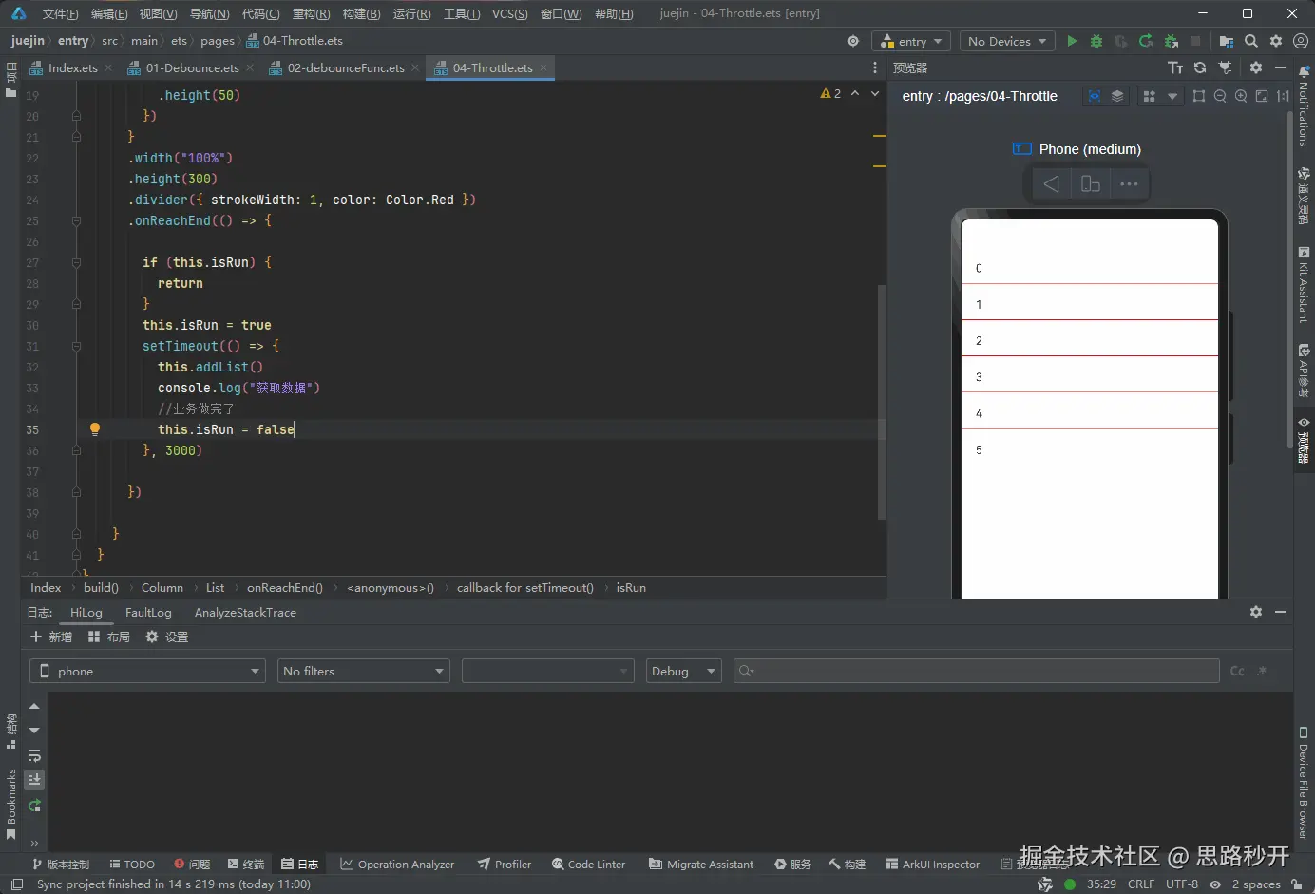Click the yellow lightbulb on line 35

(x=95, y=429)
